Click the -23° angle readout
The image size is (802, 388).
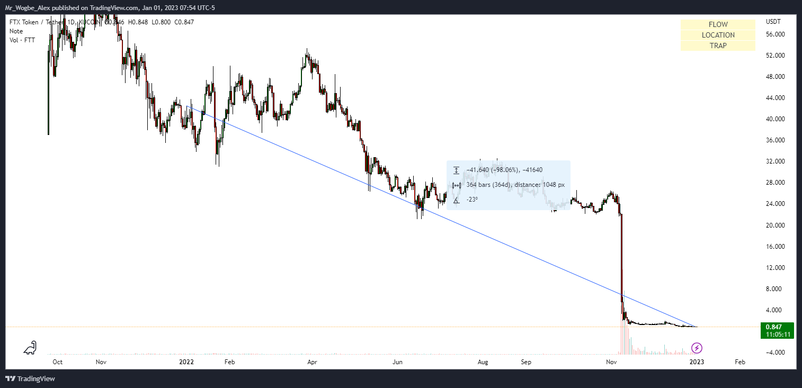coord(472,200)
